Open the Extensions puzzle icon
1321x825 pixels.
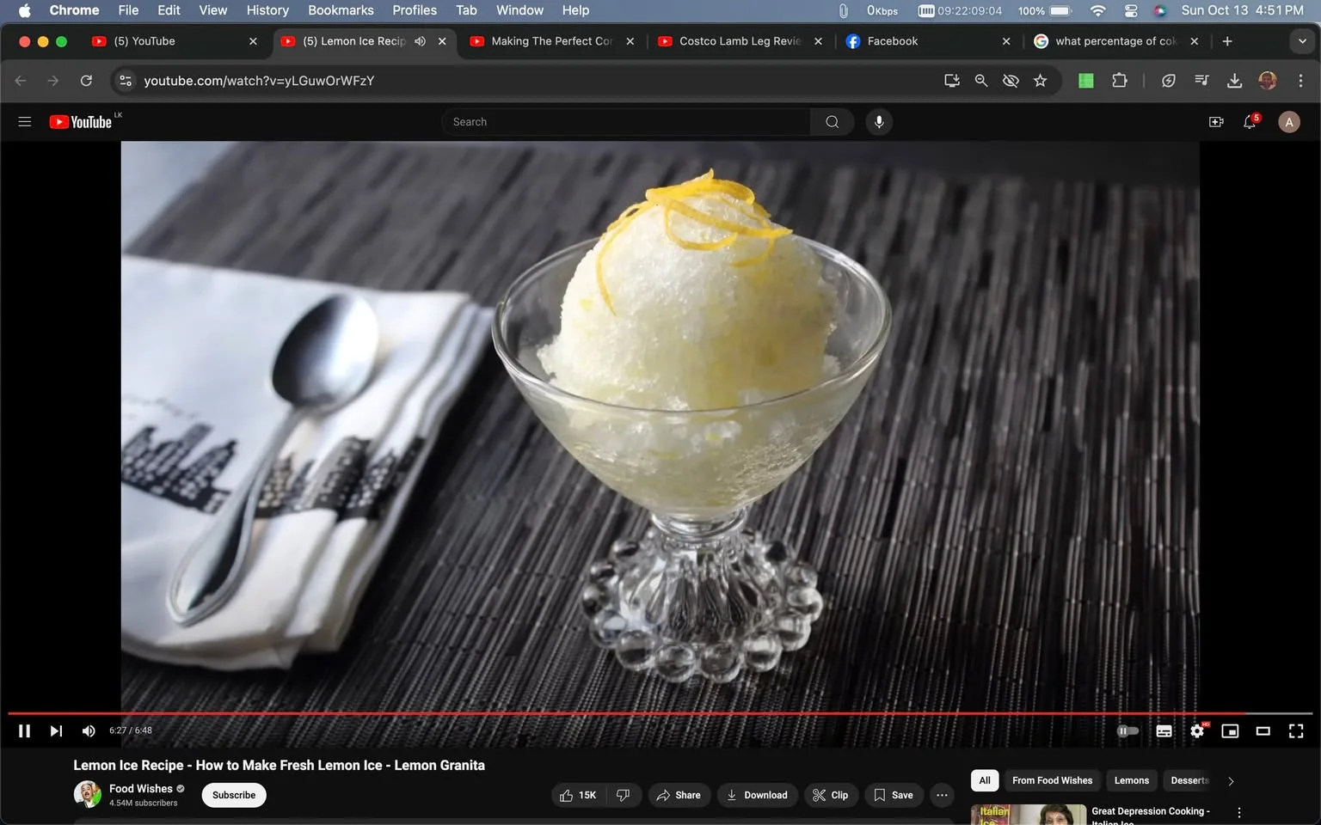[1120, 81]
